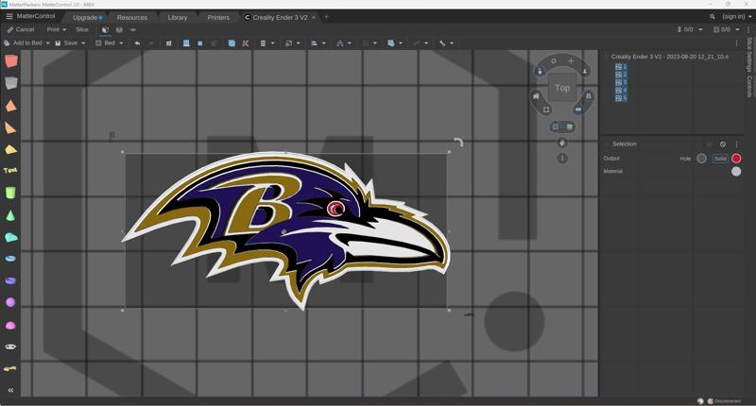756x406 pixels.
Task: Close the Creality Ender 3 V2 tab
Action: point(314,17)
